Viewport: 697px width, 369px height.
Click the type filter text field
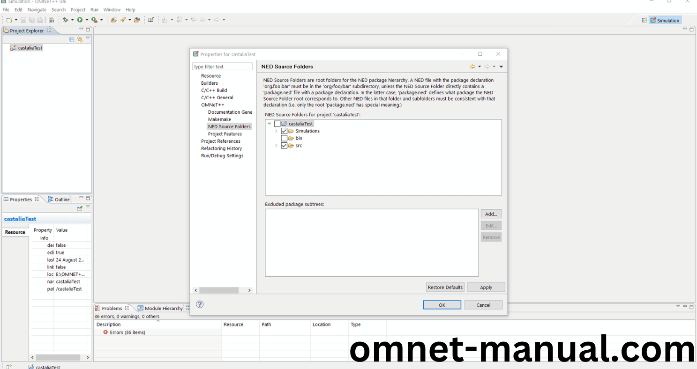[x=223, y=66]
